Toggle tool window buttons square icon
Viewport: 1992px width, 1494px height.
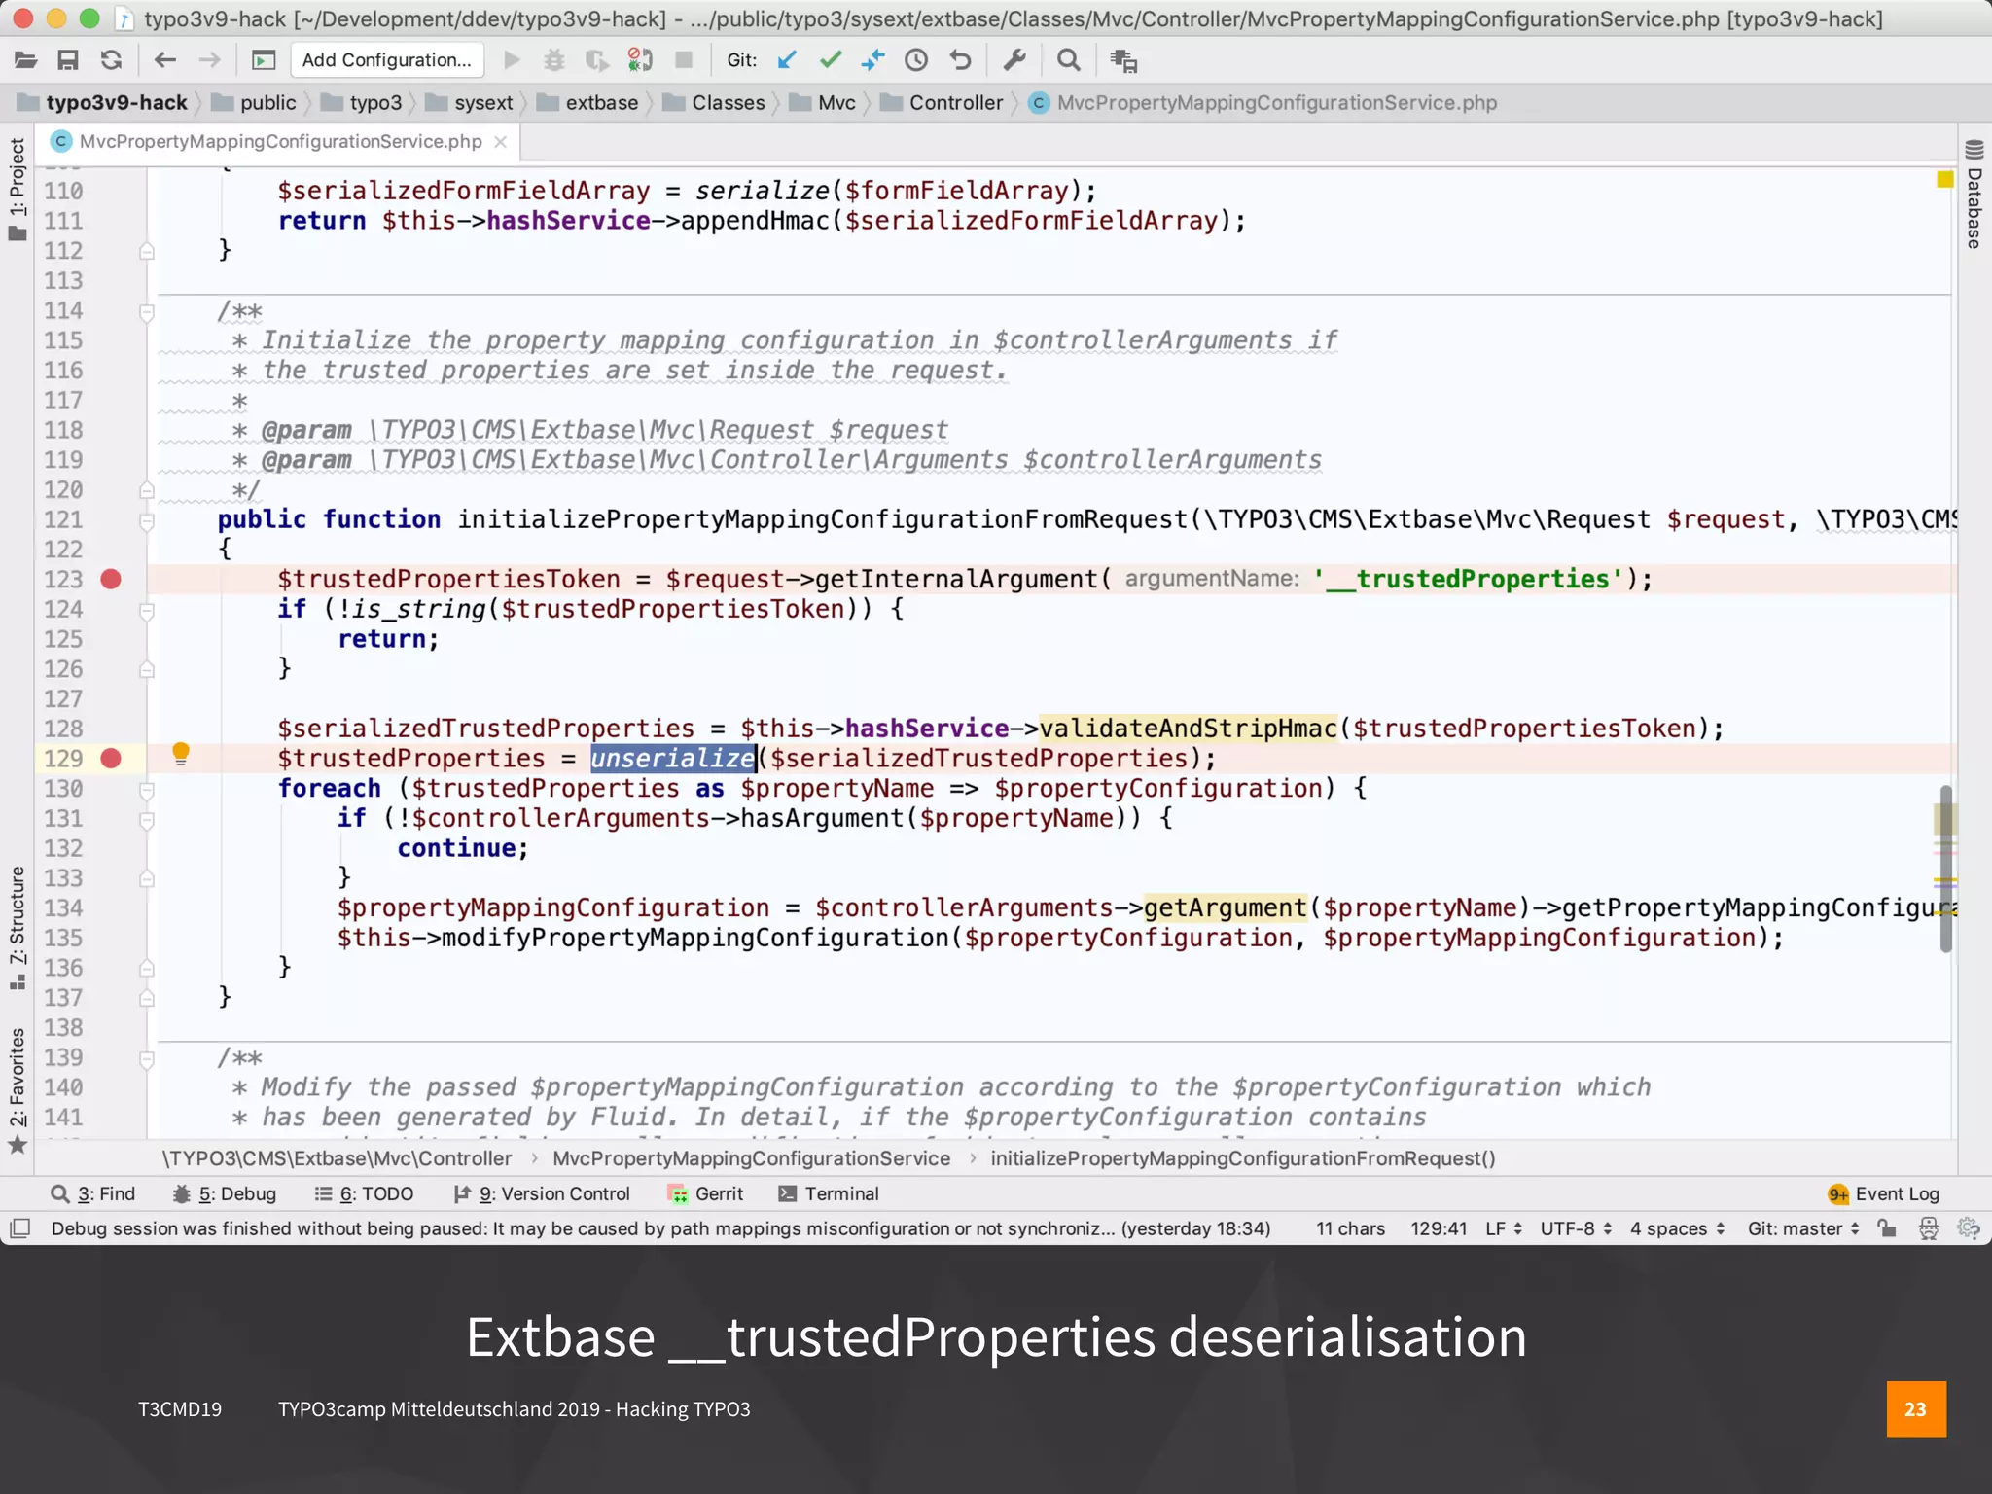tap(19, 1228)
